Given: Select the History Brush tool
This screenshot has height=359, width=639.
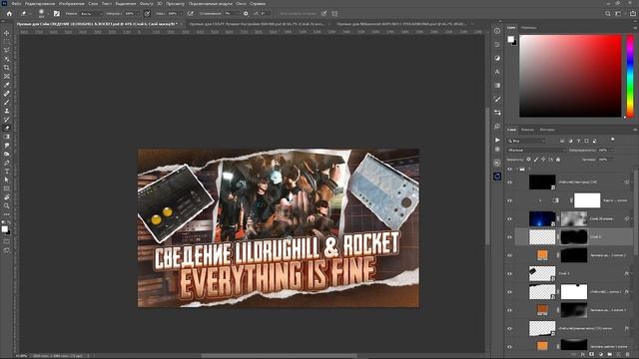Looking at the screenshot, I should [x=7, y=120].
